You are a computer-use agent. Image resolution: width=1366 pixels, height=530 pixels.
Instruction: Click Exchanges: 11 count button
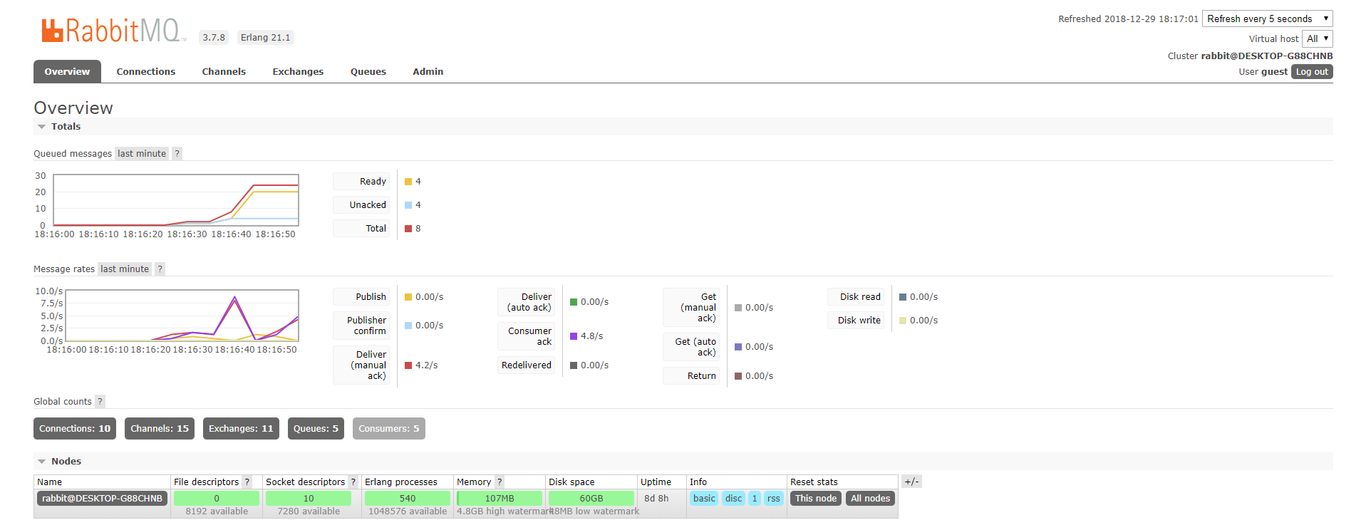(x=241, y=429)
